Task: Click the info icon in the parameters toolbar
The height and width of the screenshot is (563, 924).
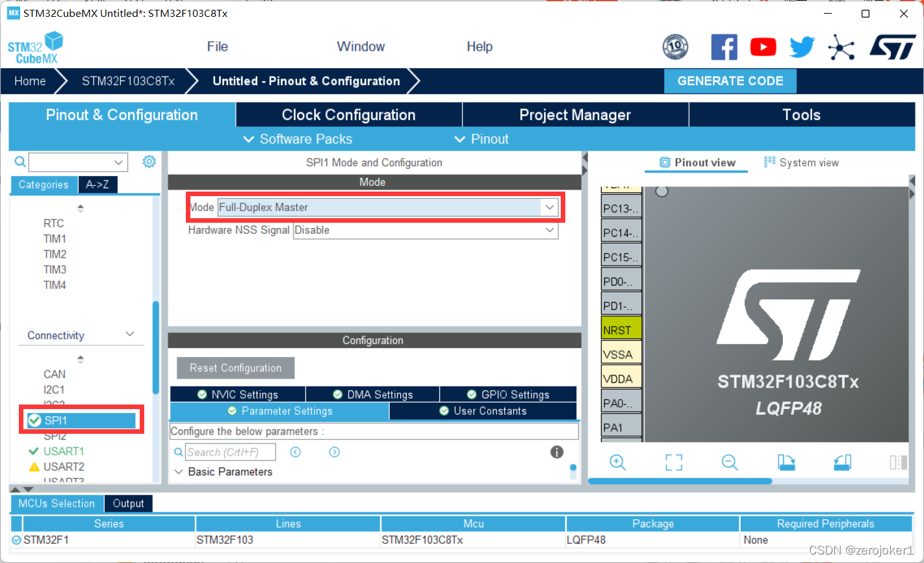Action: (x=557, y=452)
